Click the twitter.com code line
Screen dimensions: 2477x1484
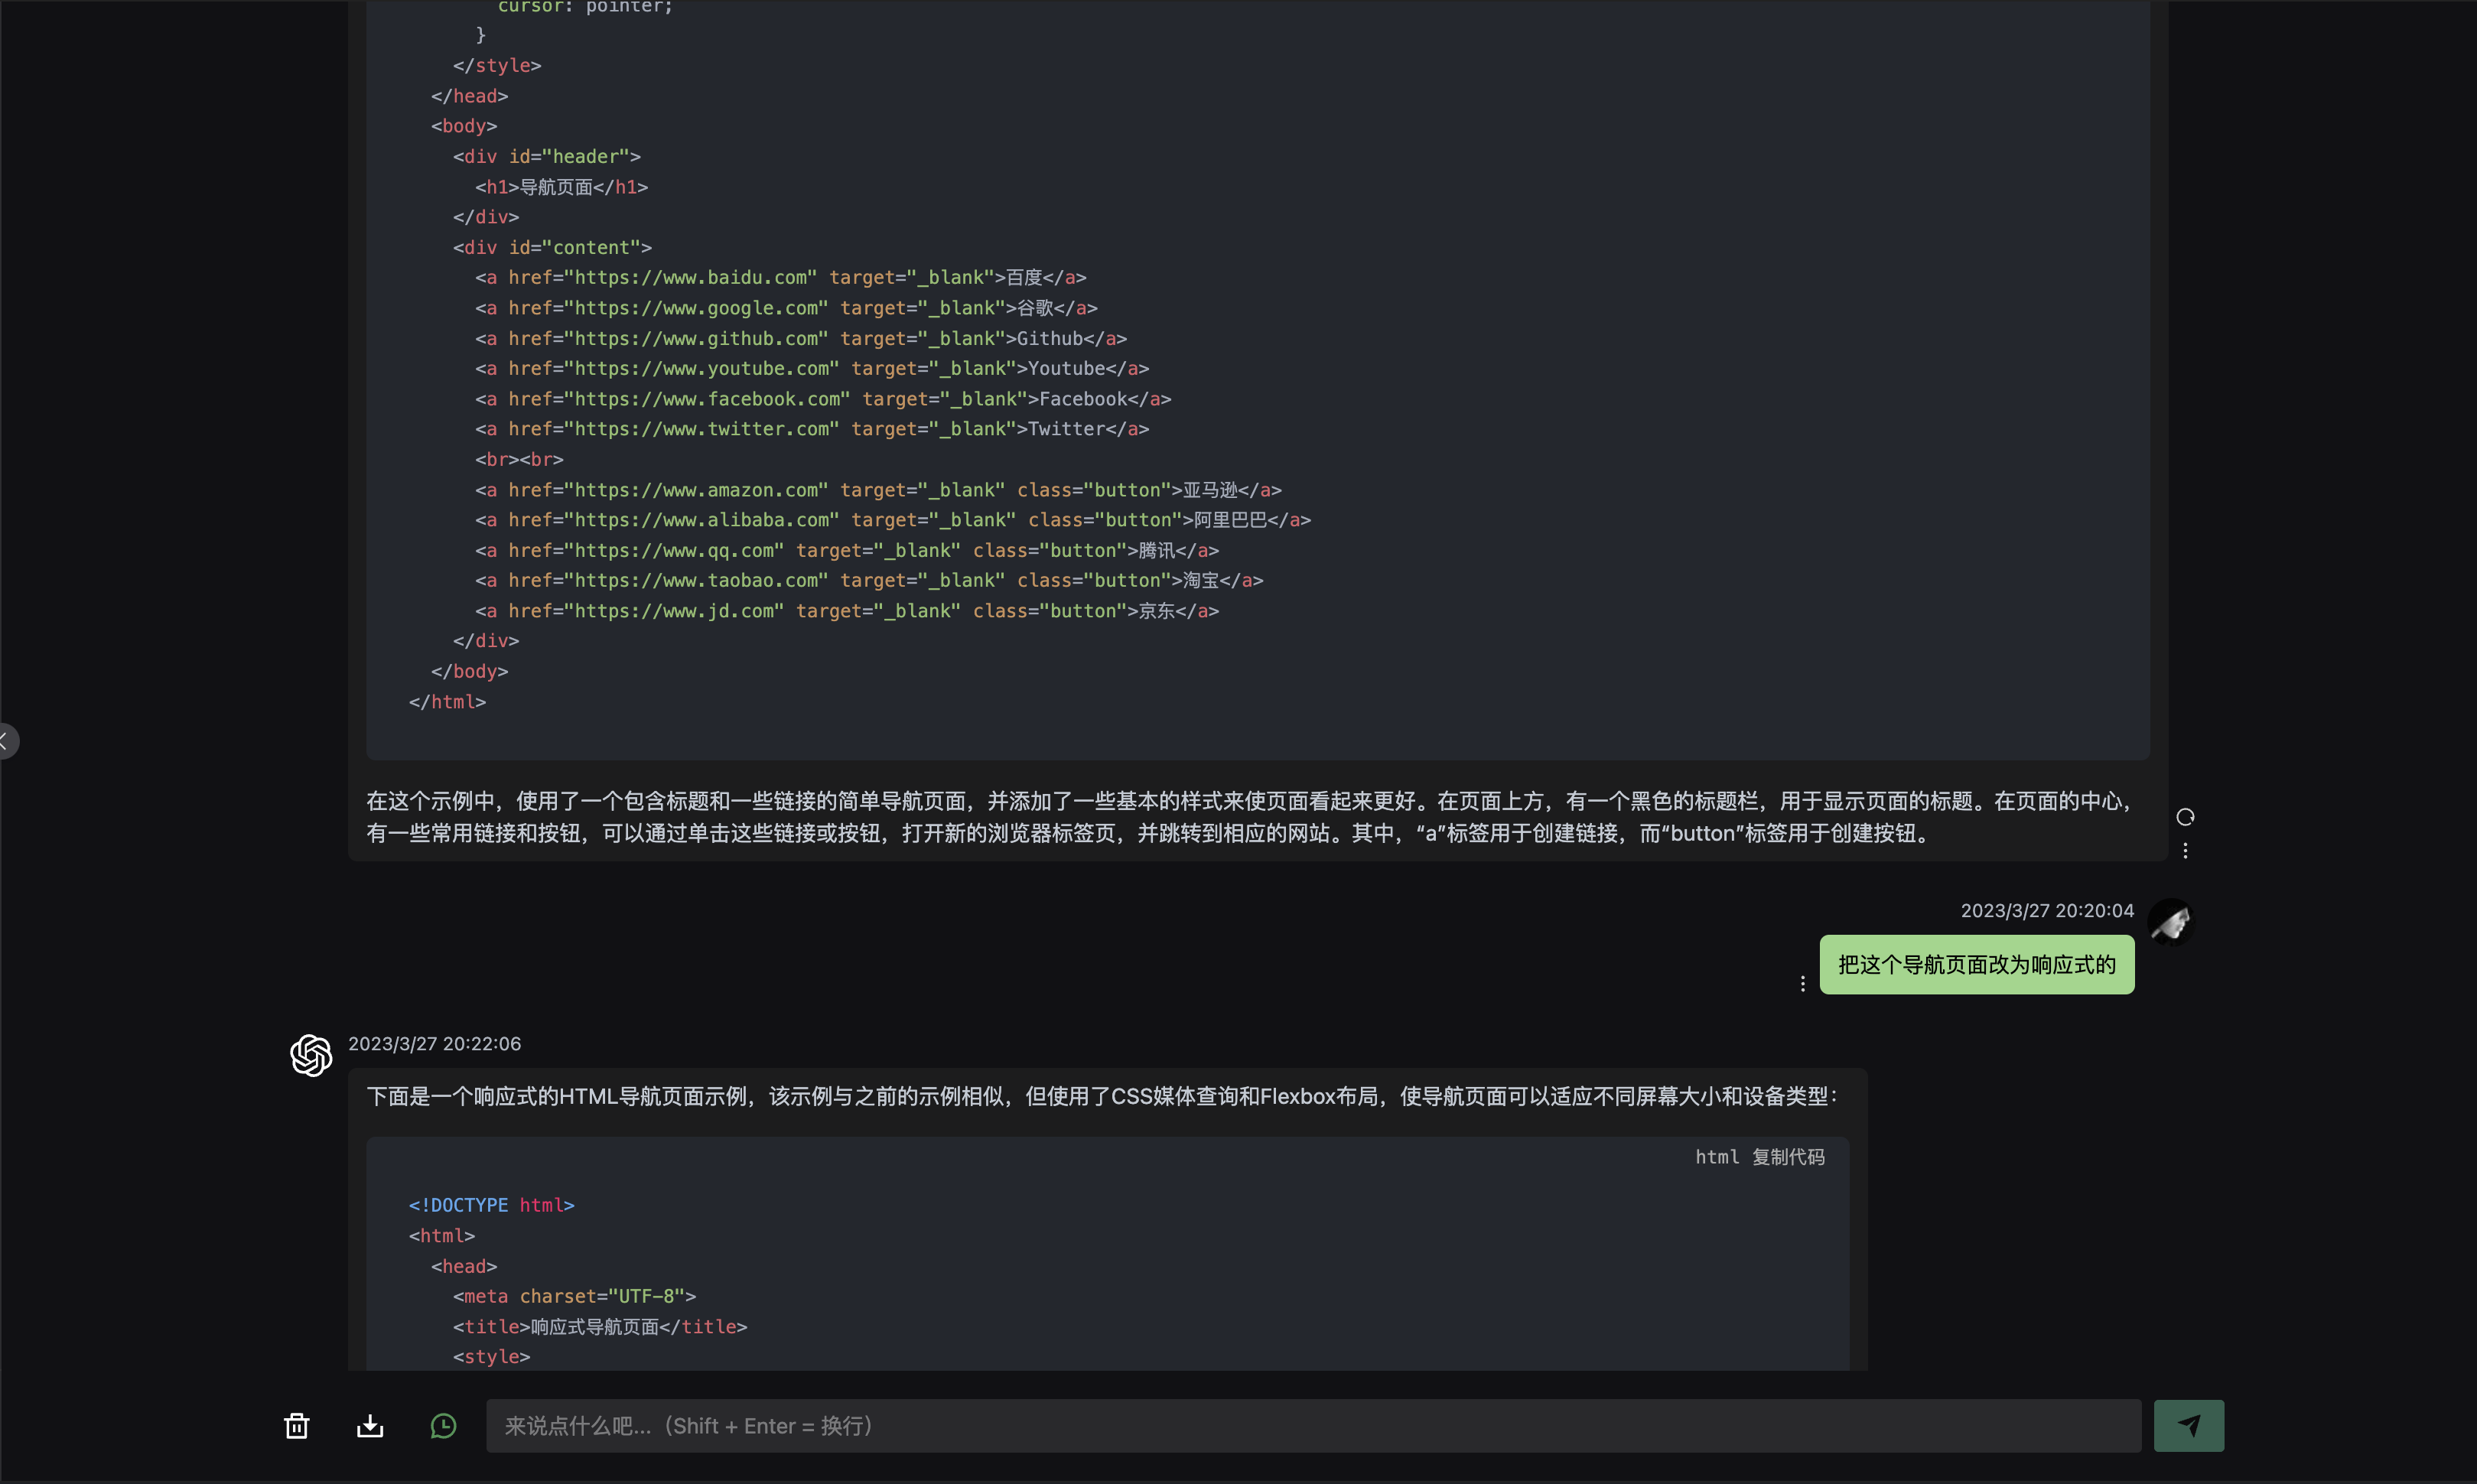point(812,429)
